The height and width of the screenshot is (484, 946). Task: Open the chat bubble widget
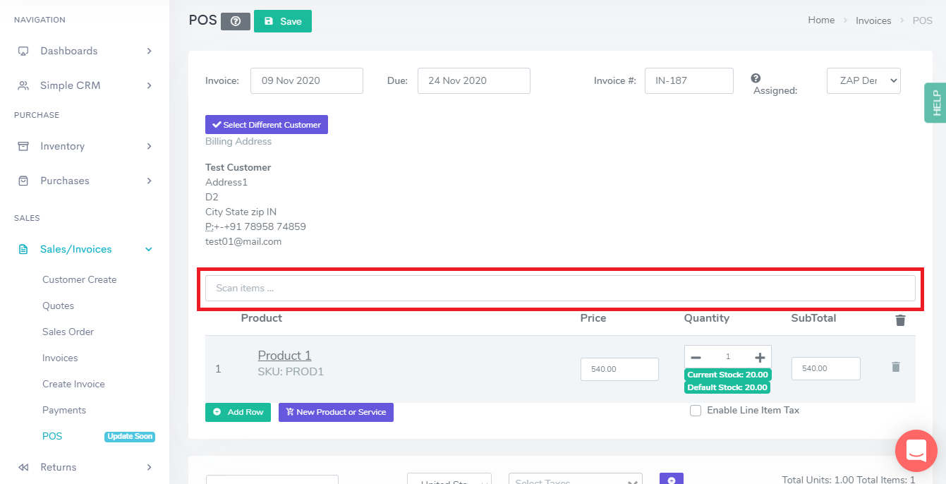click(x=916, y=450)
